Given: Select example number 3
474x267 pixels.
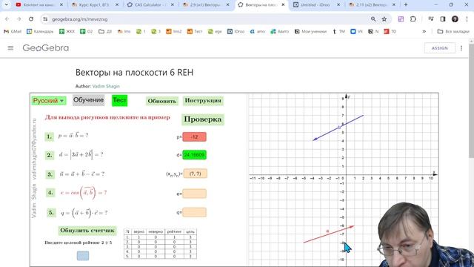Looking at the screenshot, I should [x=50, y=174].
